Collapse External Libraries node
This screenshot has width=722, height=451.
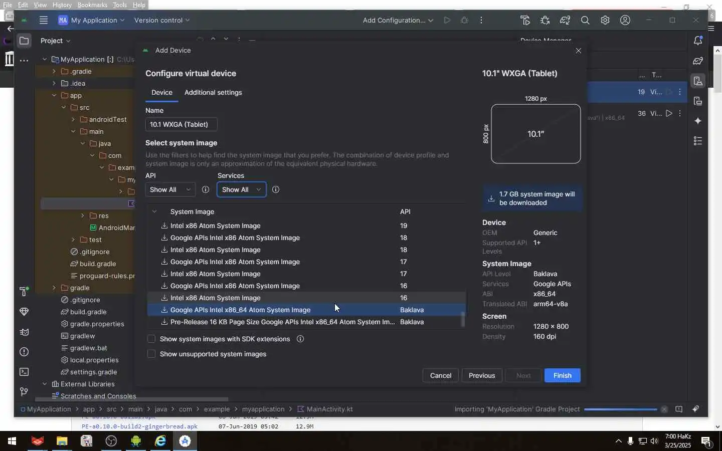(45, 384)
